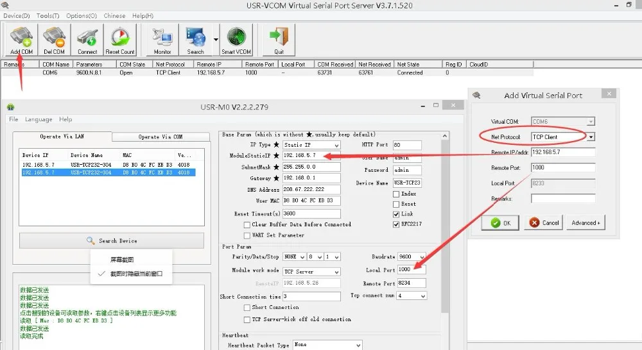Open the Options(O) menu
Screen dimensions: 642x350
82,15
